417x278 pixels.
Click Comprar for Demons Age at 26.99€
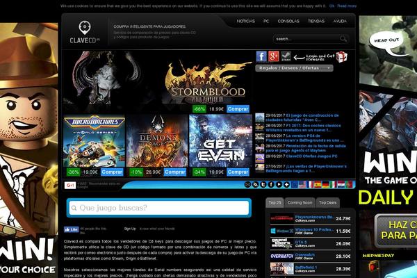click(174, 172)
